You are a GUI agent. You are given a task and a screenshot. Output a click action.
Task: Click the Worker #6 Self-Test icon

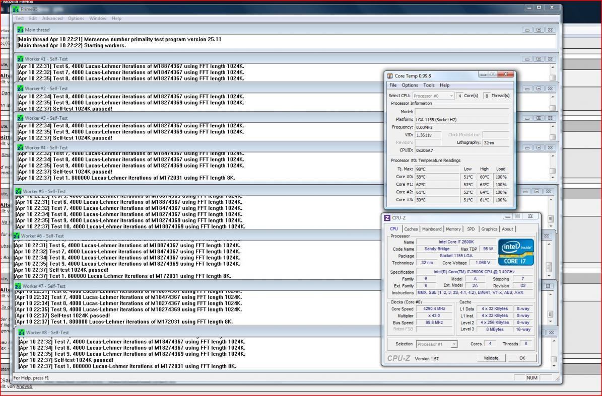pyautogui.click(x=17, y=236)
